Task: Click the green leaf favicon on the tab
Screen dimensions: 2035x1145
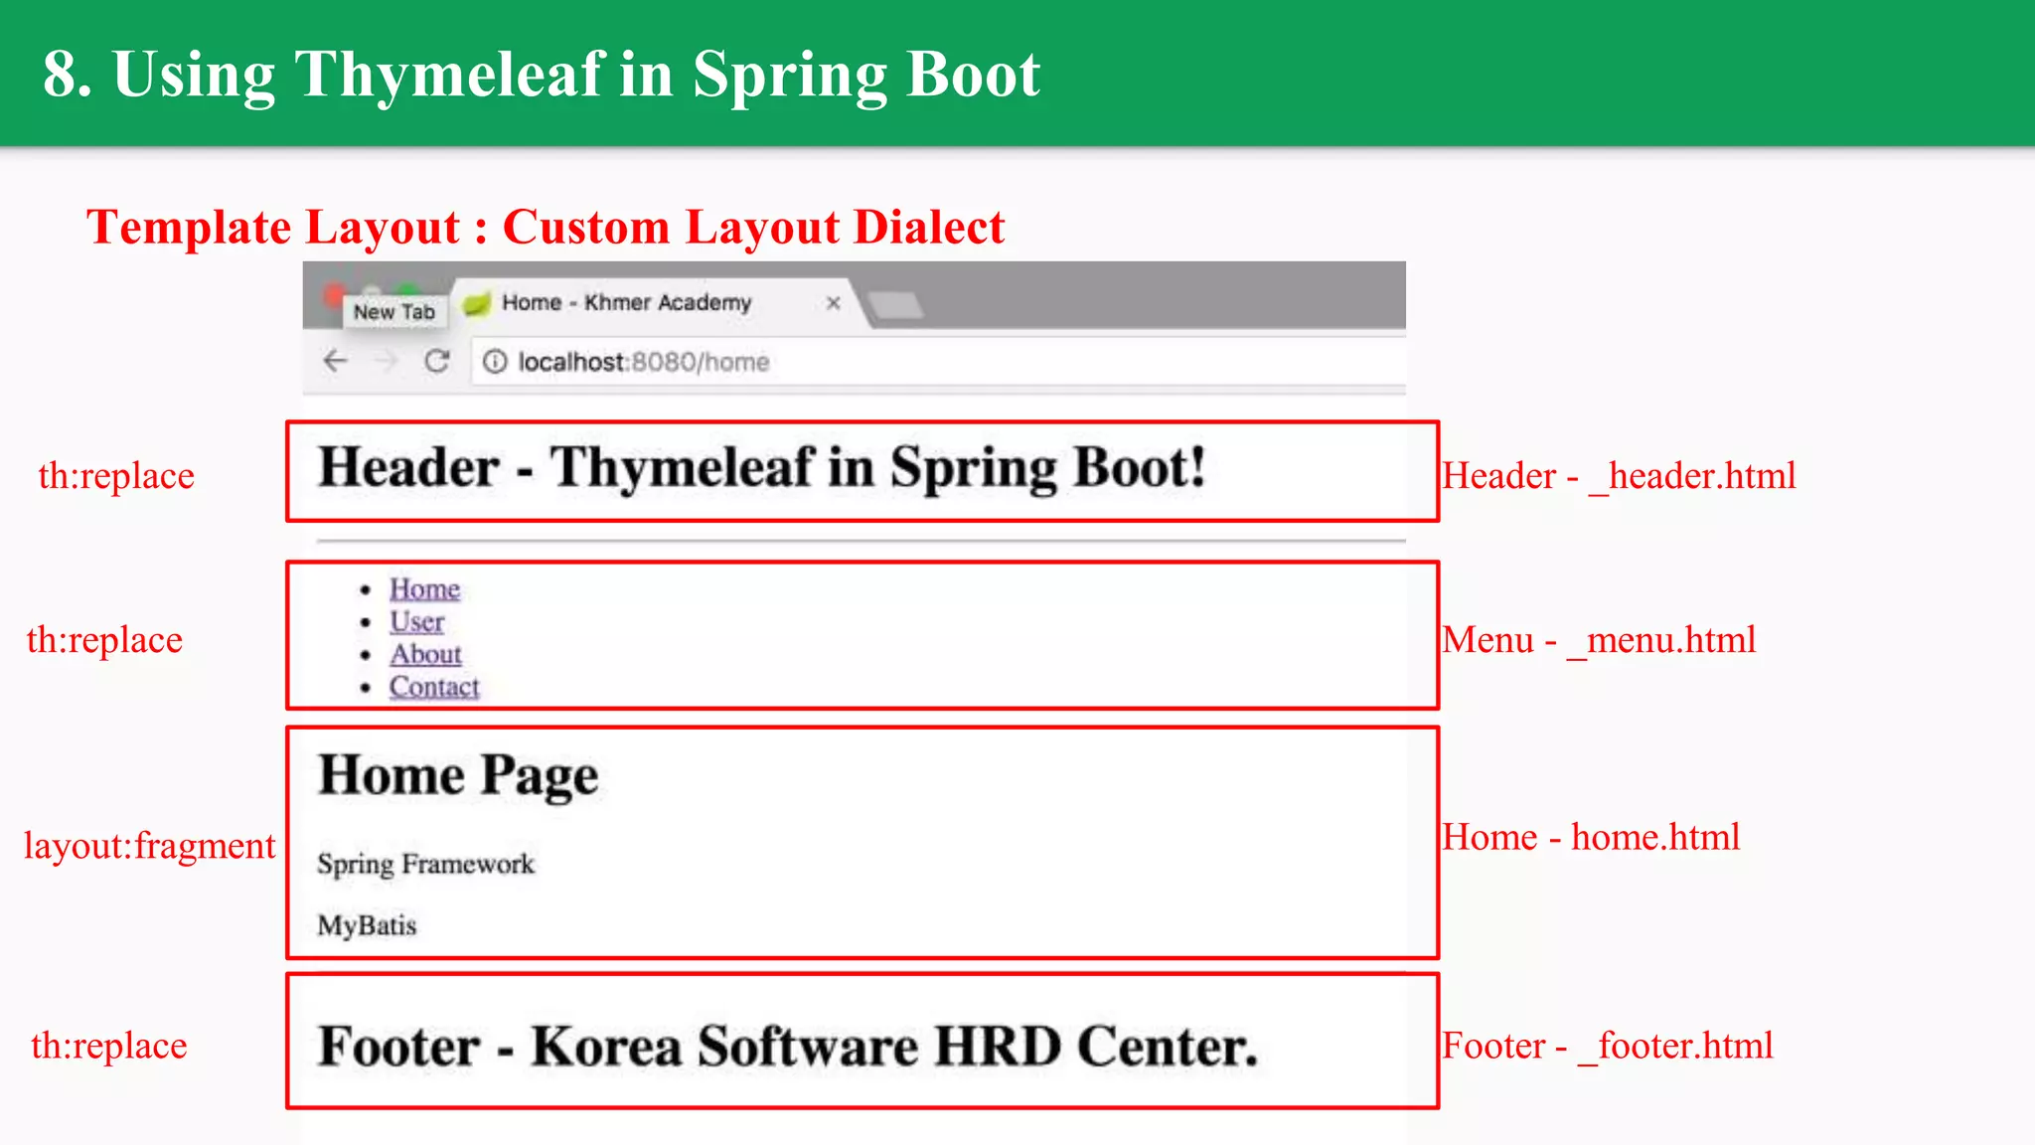Action: [x=478, y=303]
